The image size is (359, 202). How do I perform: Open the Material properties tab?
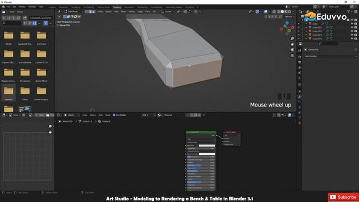click(300, 123)
